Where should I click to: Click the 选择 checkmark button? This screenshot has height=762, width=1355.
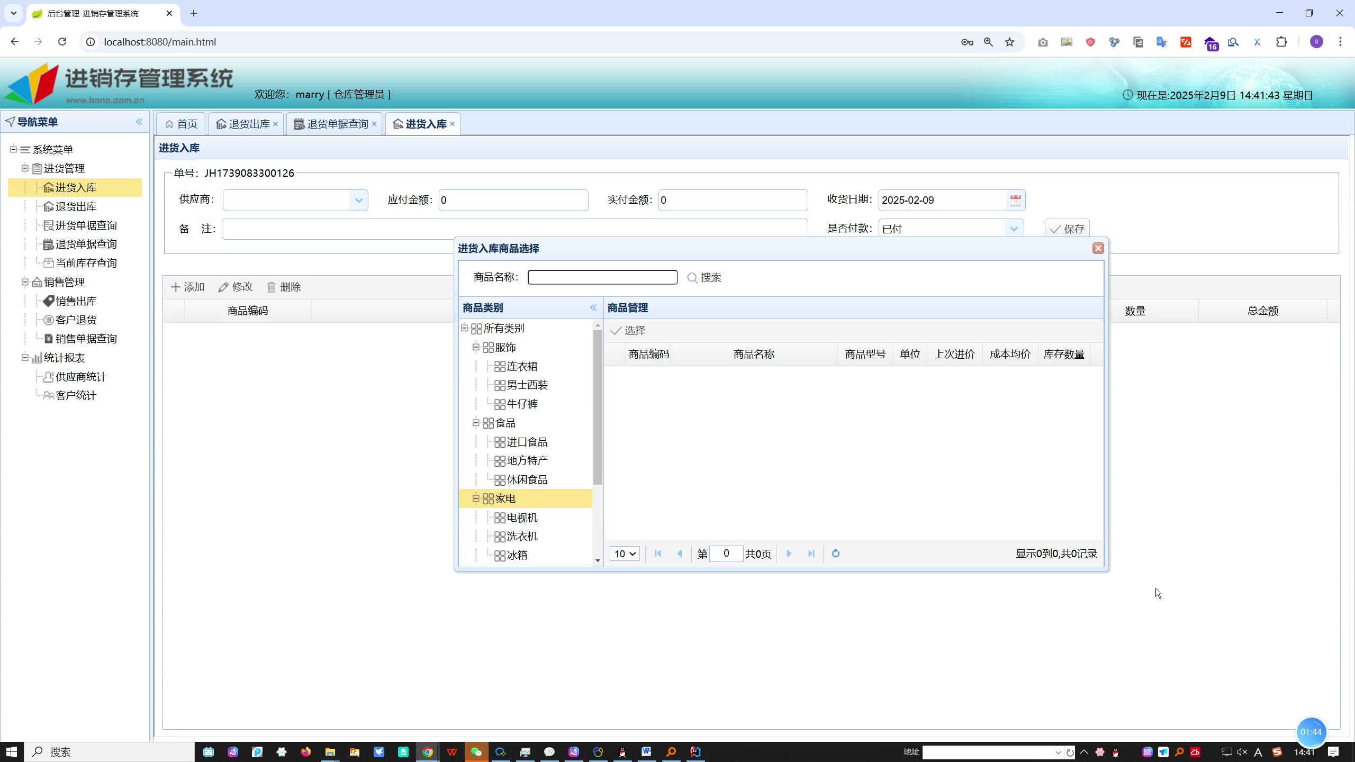(x=628, y=331)
